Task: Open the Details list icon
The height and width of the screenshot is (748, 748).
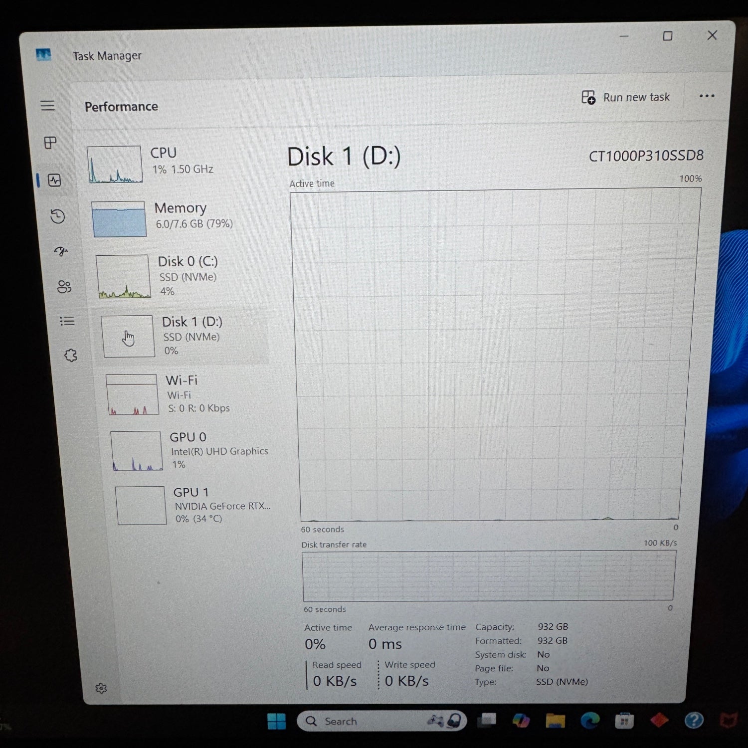Action: pos(67,321)
